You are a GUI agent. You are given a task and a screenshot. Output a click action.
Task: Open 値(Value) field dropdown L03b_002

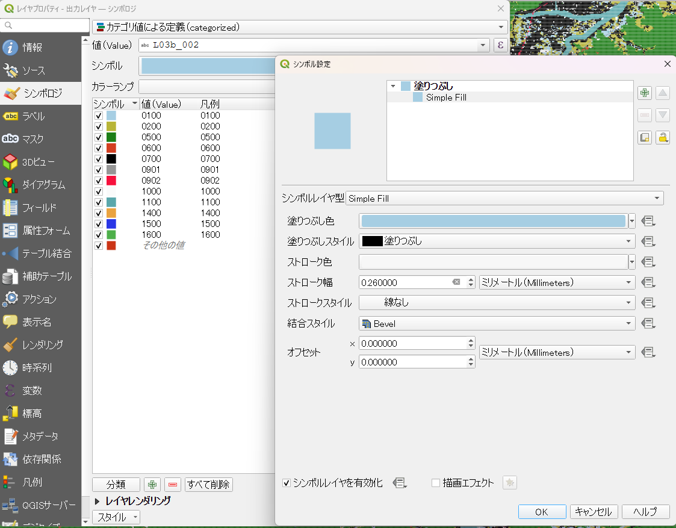tap(314, 45)
